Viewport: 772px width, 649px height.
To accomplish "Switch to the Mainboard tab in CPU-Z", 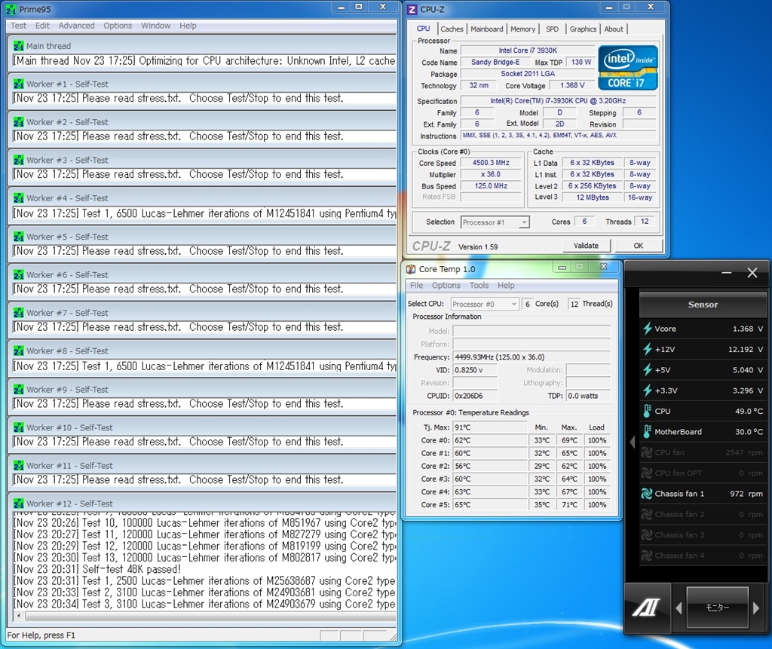I will (x=486, y=29).
